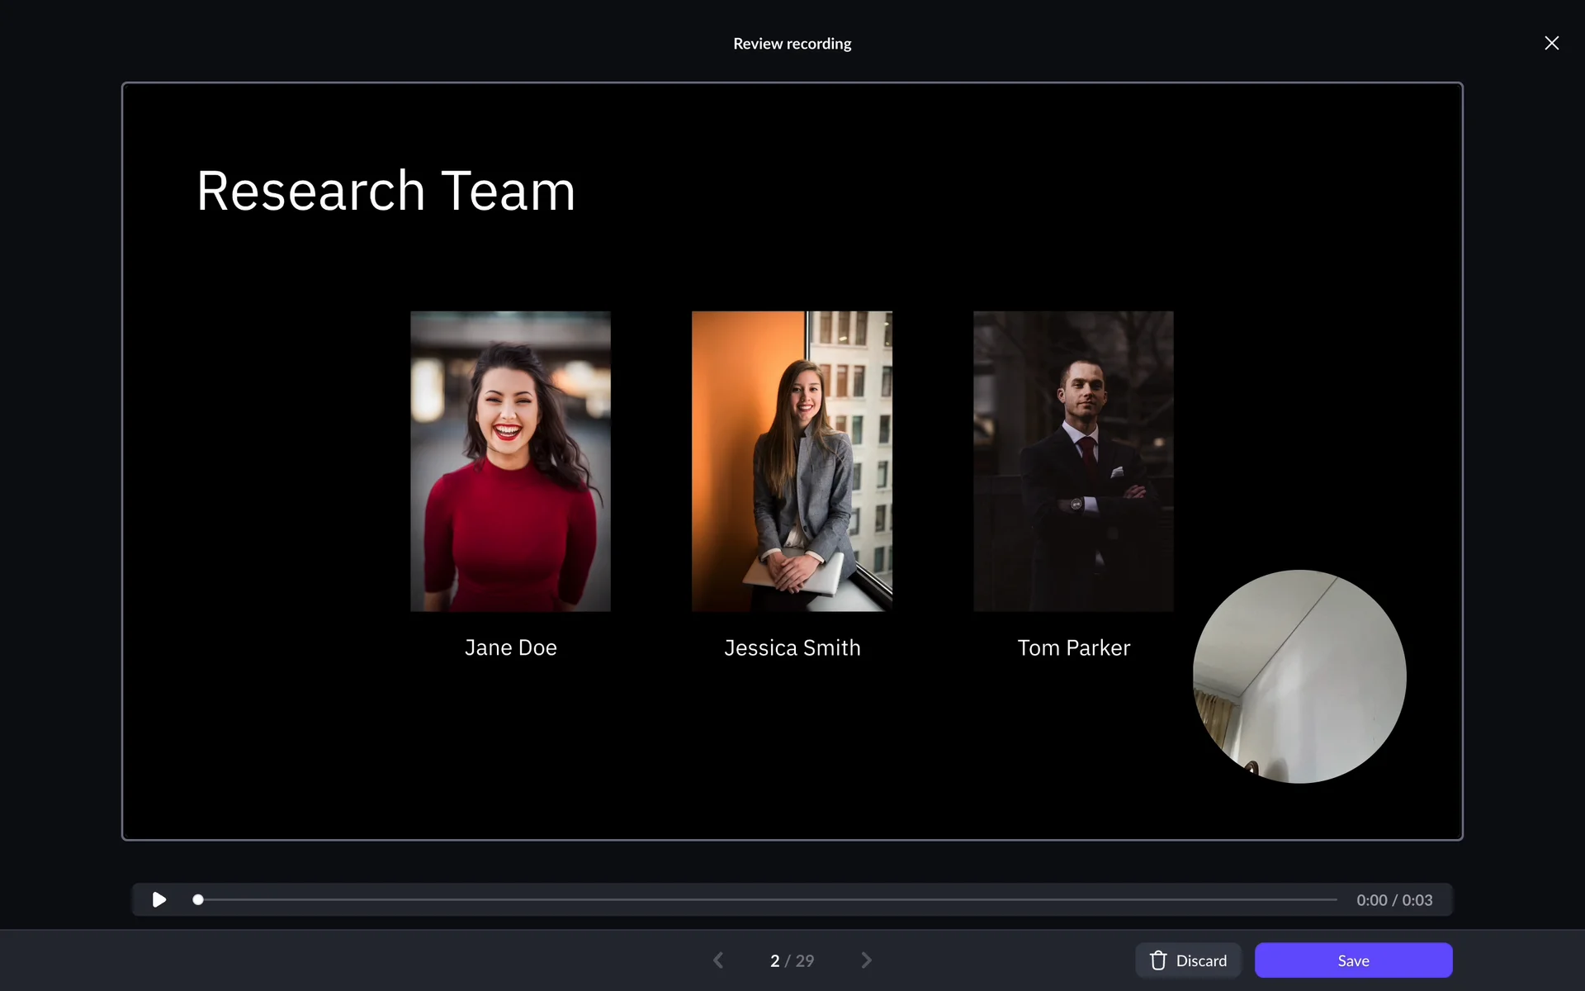
Task: Click the trash icon on Discard
Action: (1158, 960)
